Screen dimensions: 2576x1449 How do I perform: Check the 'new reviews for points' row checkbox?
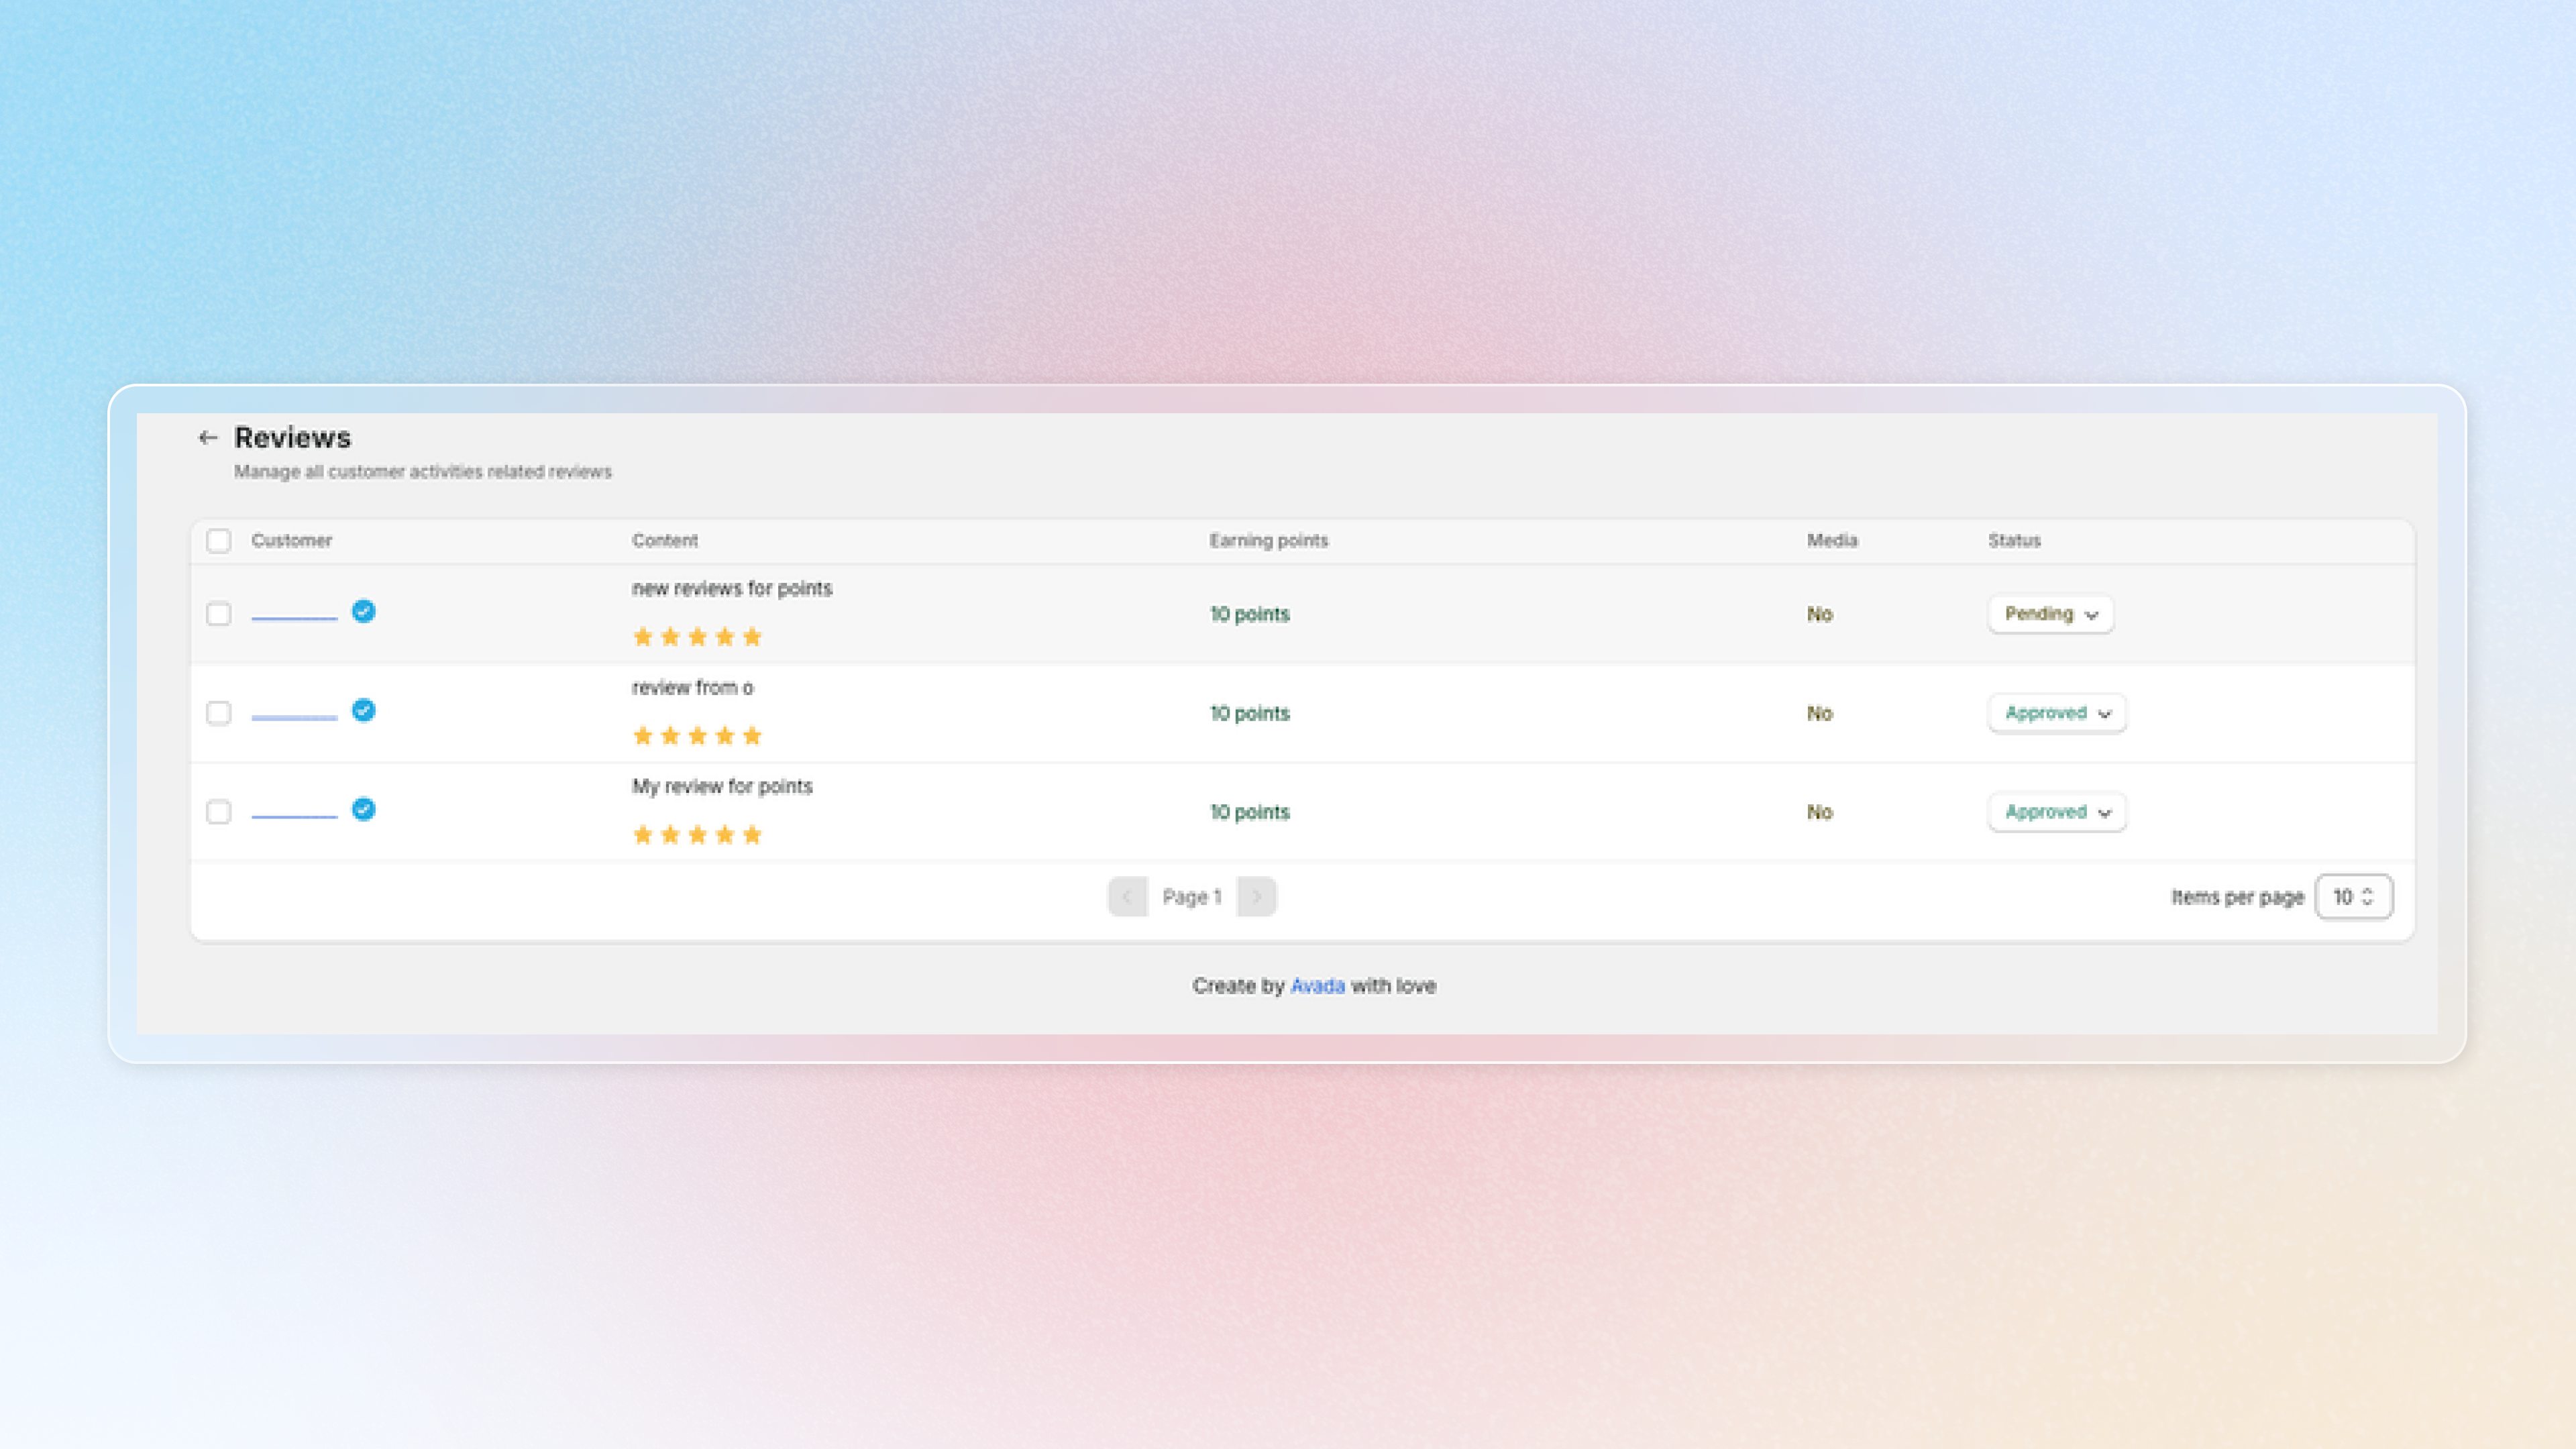coord(218,614)
